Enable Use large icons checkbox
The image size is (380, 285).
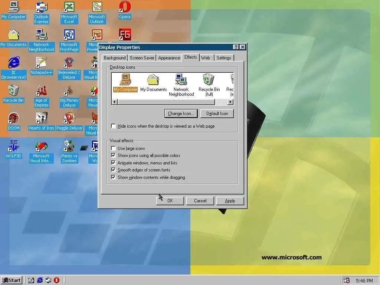tap(114, 148)
